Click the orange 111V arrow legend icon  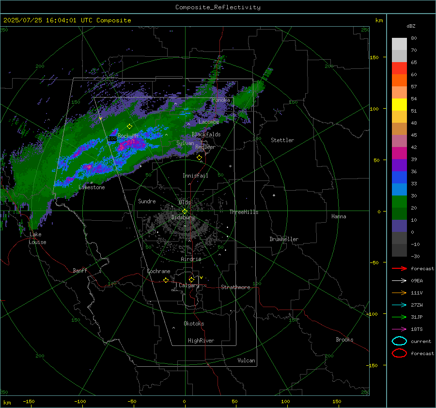(x=399, y=293)
